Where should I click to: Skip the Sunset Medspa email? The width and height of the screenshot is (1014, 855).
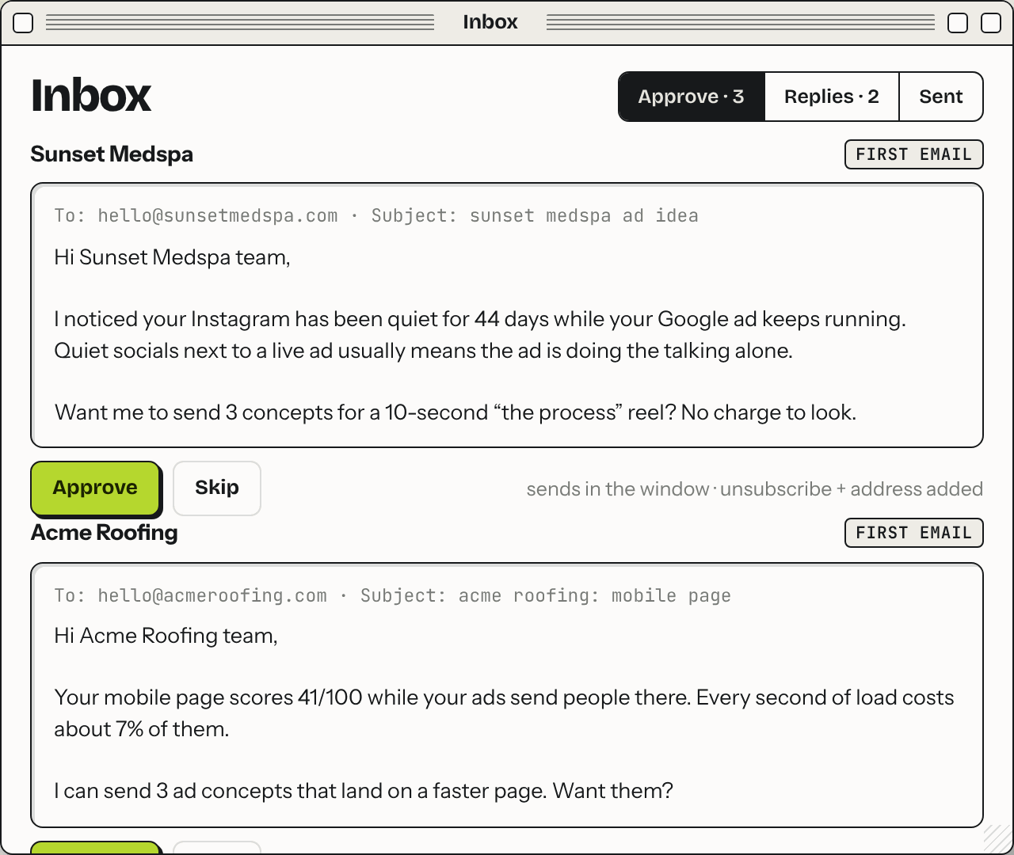click(217, 488)
